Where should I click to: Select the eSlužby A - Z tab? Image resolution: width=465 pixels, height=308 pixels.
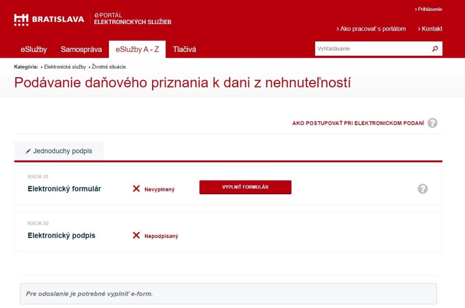click(x=137, y=49)
